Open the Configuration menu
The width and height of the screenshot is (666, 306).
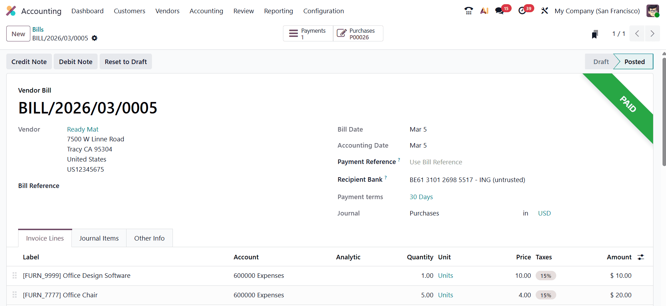[323, 11]
